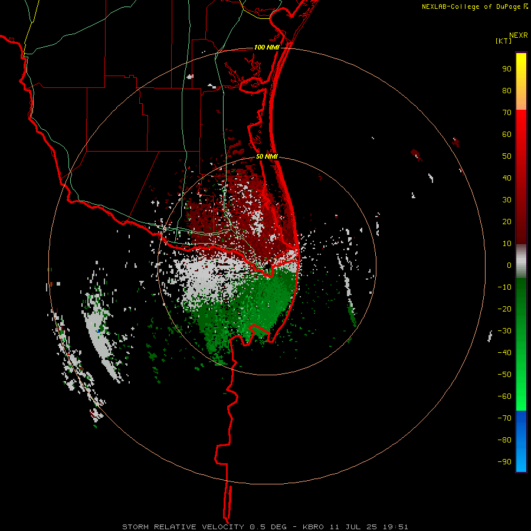Click the 10 value on velocity scale
This screenshot has width=531, height=531.
pos(507,244)
